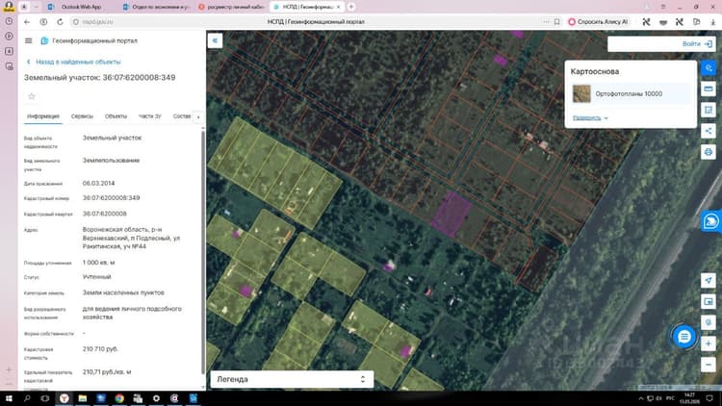
Task: Select the Учтенный status value
Action: click(x=96, y=277)
